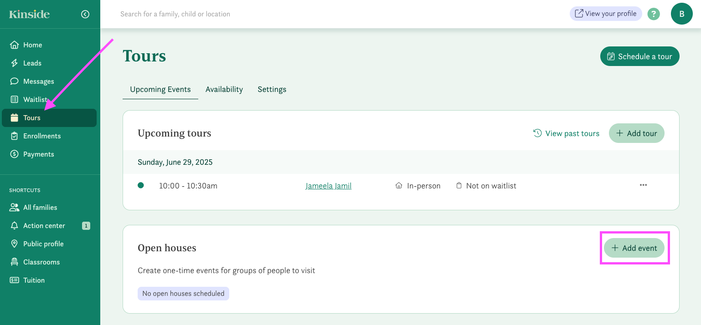
Task: Open the account avatar menu
Action: [682, 14]
